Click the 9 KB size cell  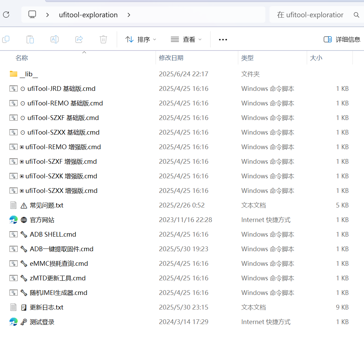tap(342, 307)
